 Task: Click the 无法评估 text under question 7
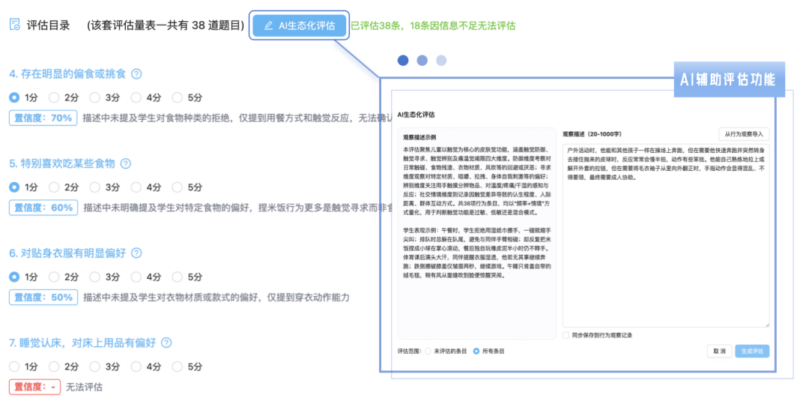point(84,387)
